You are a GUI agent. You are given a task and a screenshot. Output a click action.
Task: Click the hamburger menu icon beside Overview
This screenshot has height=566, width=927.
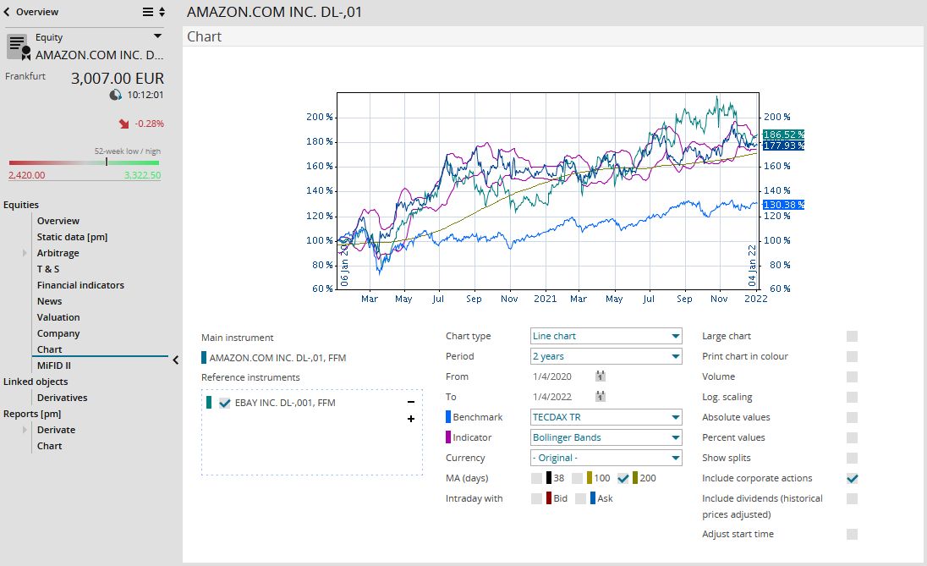click(x=148, y=12)
